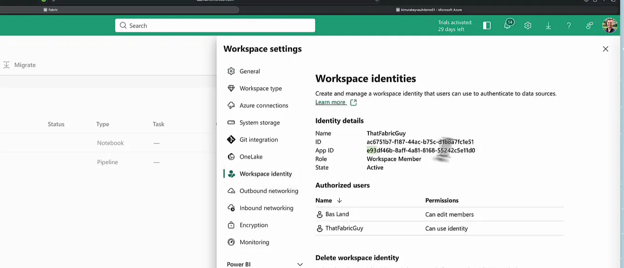624x268 pixels.
Task: Click the Bas Land name
Action: (337, 215)
